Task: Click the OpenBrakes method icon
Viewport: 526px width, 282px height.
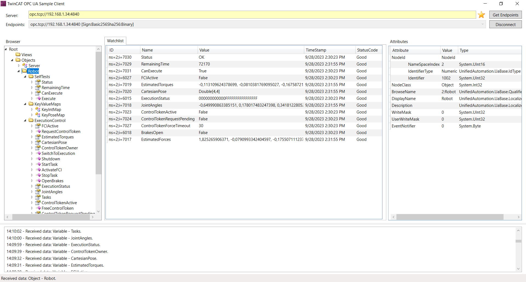Action: pos(38,181)
